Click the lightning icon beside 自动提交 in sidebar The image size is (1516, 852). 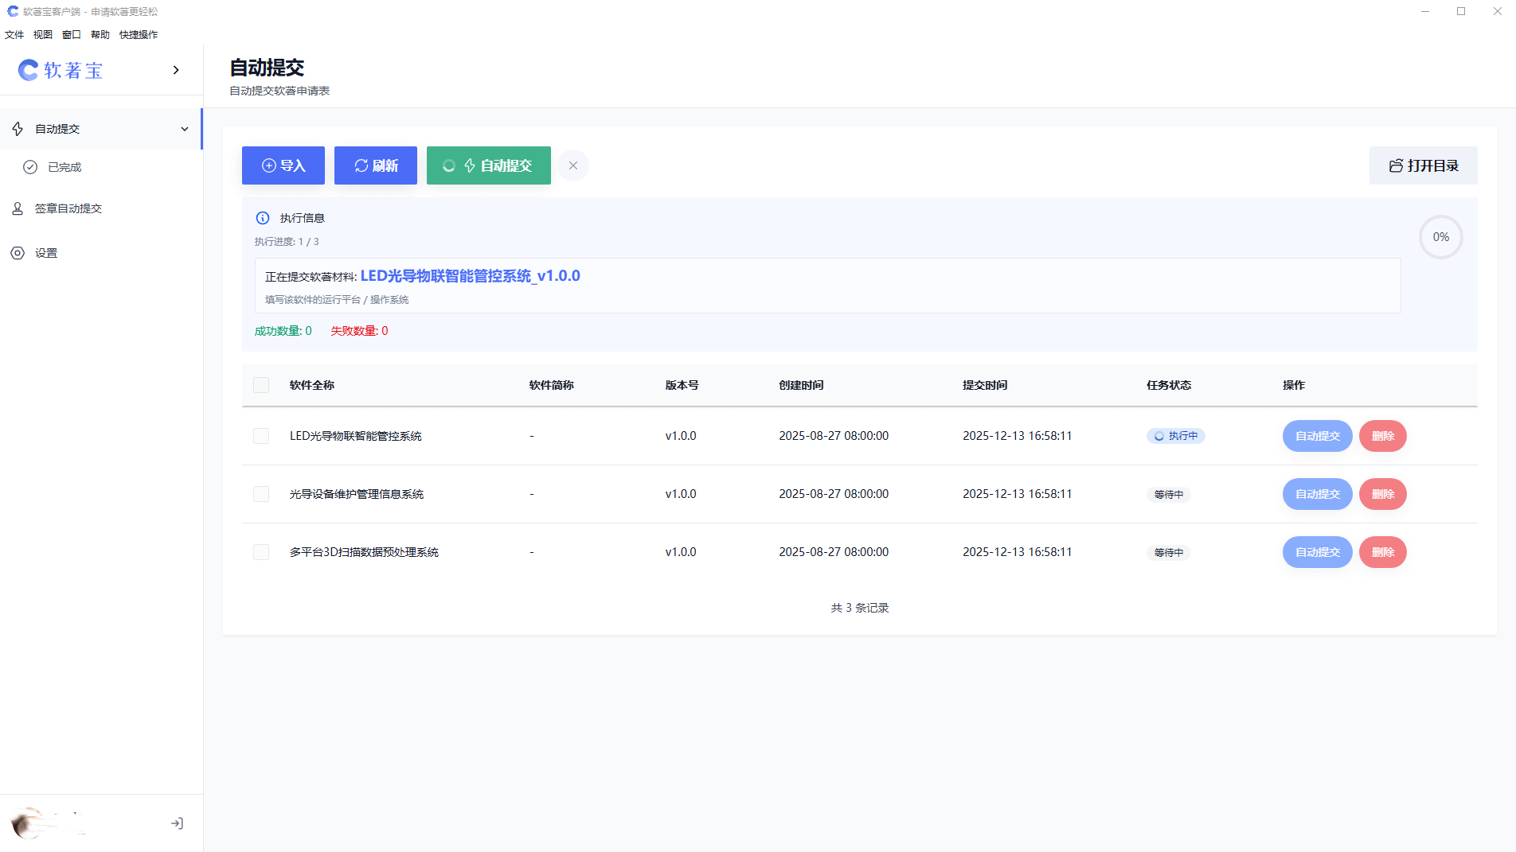18,129
